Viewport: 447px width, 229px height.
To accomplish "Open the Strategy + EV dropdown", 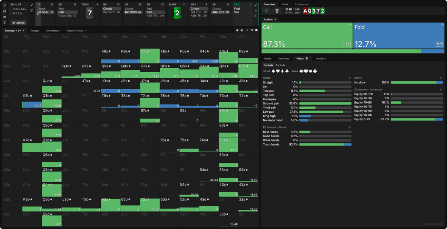I will [x=15, y=31].
